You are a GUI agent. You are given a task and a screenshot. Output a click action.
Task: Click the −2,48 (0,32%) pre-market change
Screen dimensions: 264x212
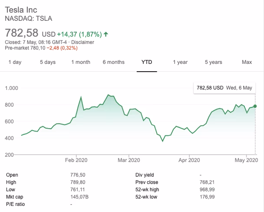click(x=62, y=48)
